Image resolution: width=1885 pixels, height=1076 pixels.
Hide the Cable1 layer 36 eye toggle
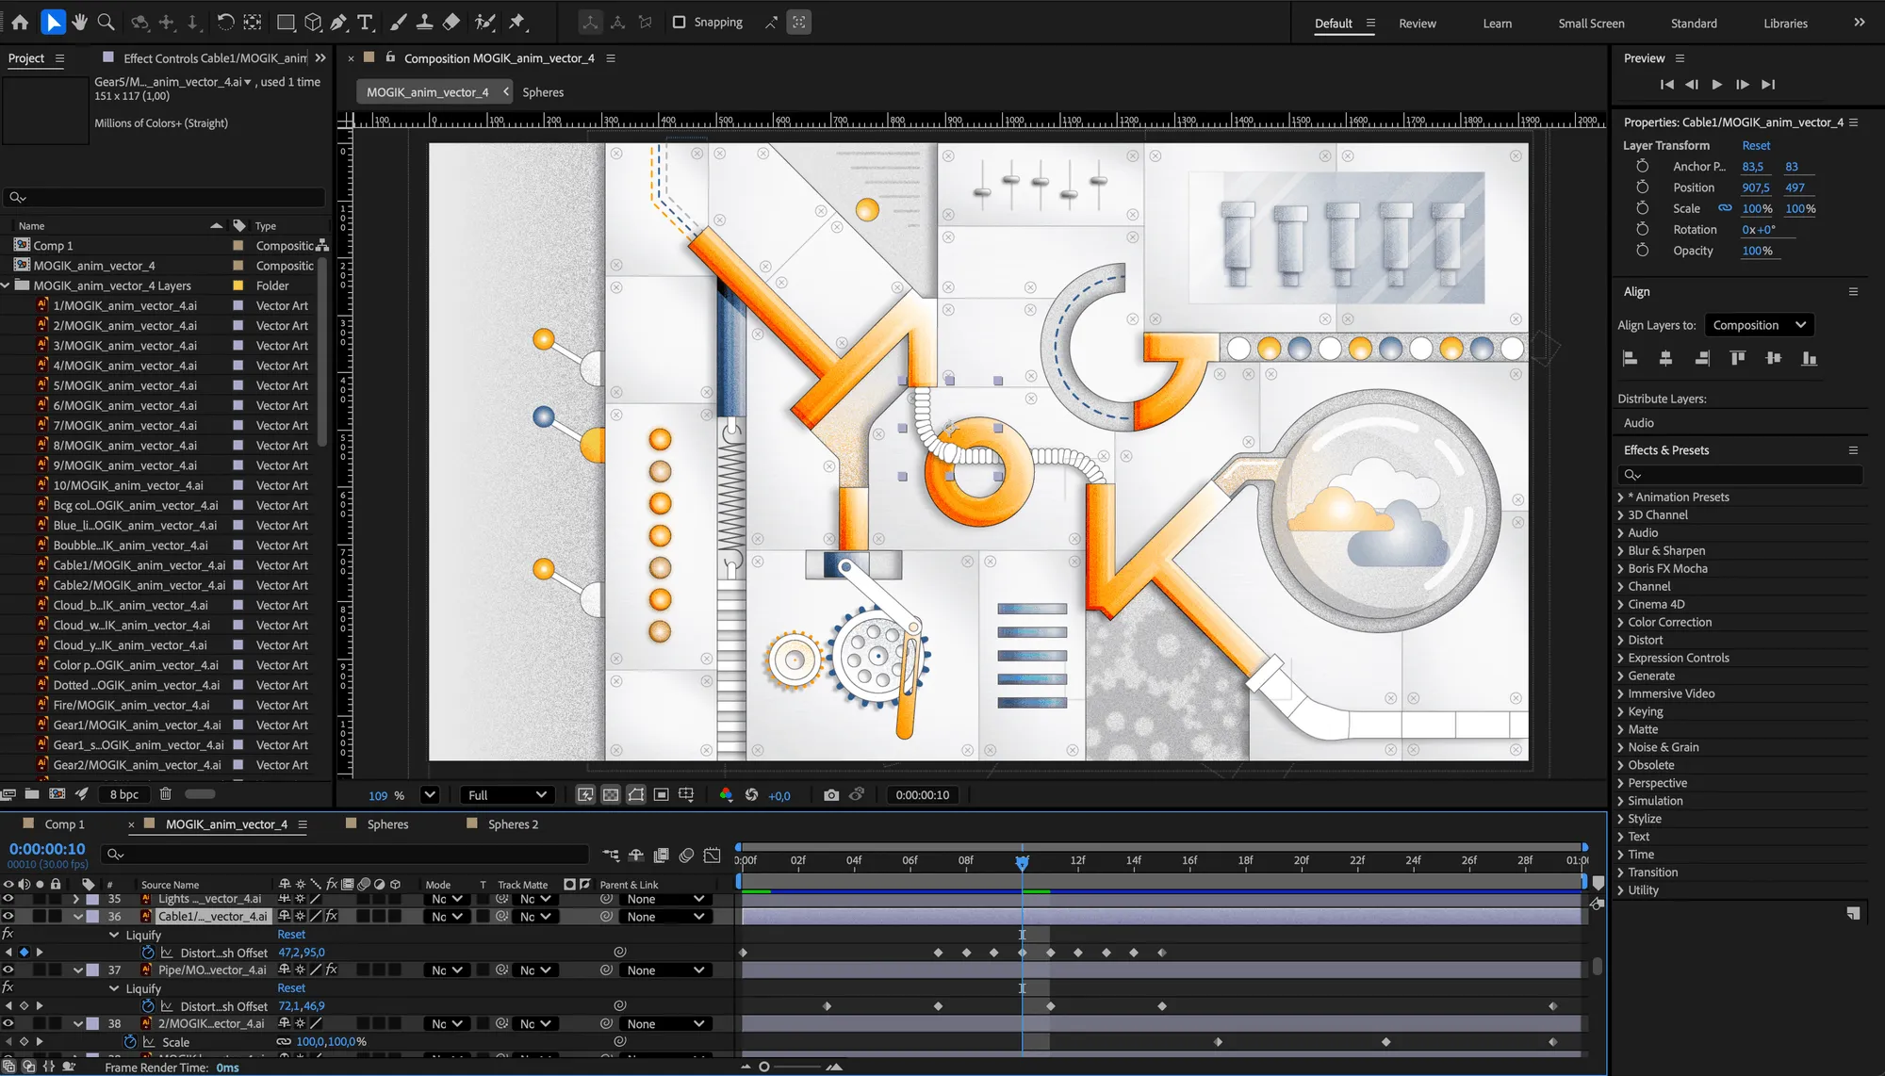pyautogui.click(x=8, y=916)
